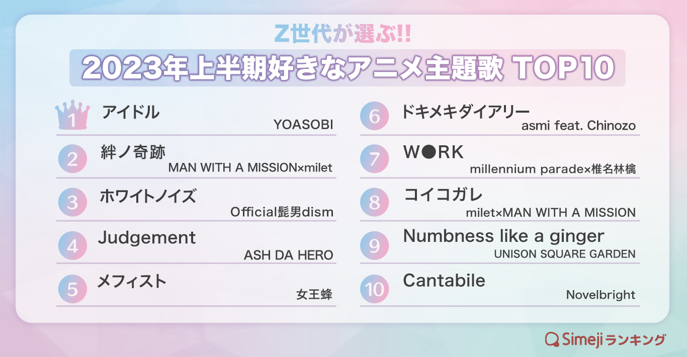Image resolution: width=687 pixels, height=357 pixels.
Task: Open the 絆ノ奇跡 song entry
Action: point(133,152)
